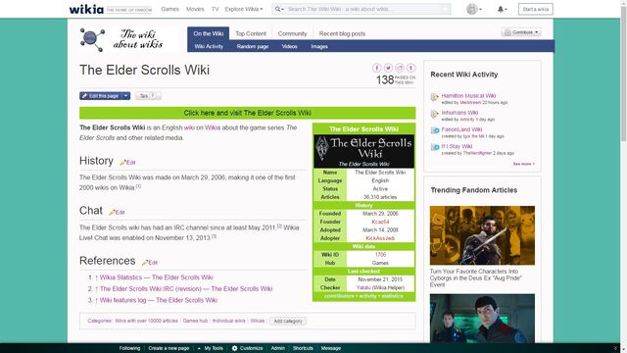Open the Wiki ID 1706 link
The width and height of the screenshot is (627, 353).
tap(380, 255)
